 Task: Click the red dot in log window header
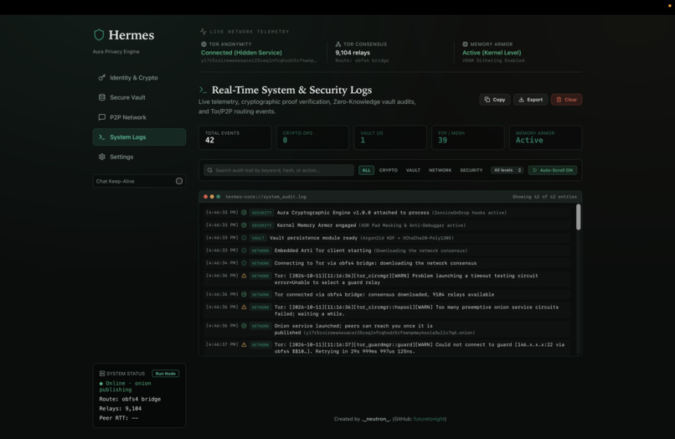pos(206,196)
